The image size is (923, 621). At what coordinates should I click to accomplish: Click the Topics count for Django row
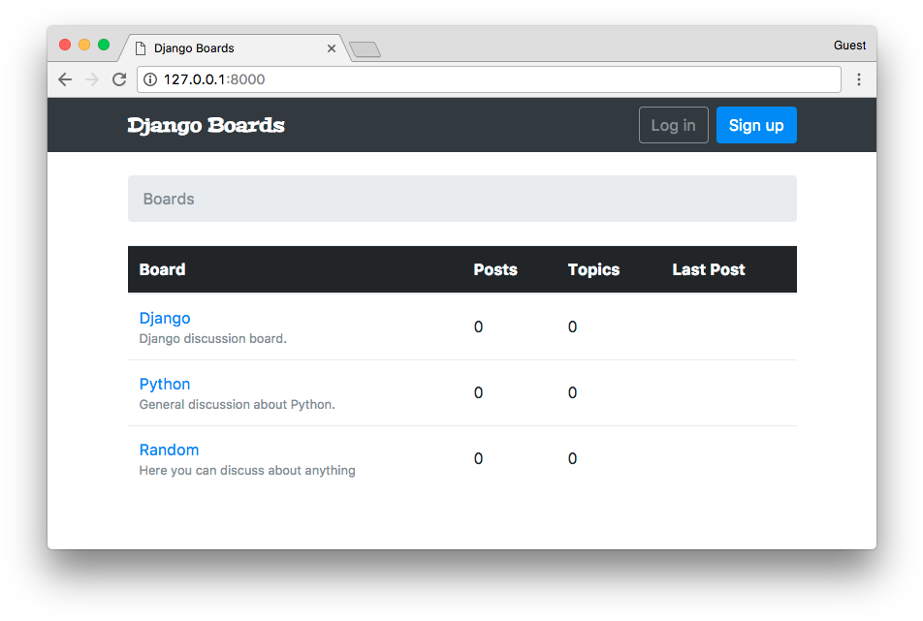572,326
